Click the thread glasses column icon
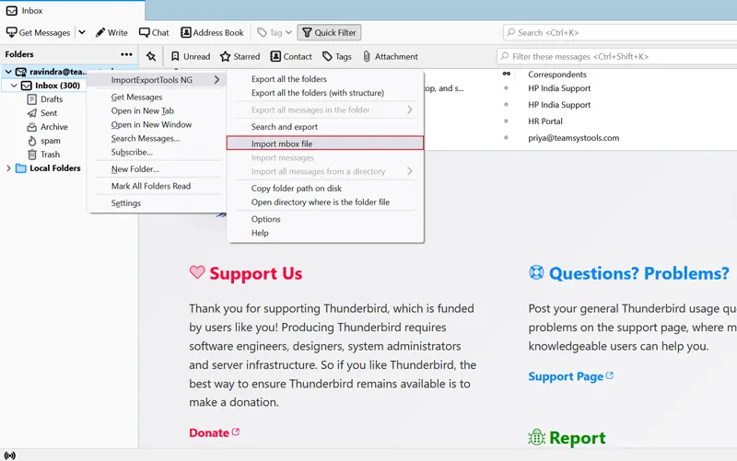This screenshot has width=737, height=461. (x=506, y=74)
